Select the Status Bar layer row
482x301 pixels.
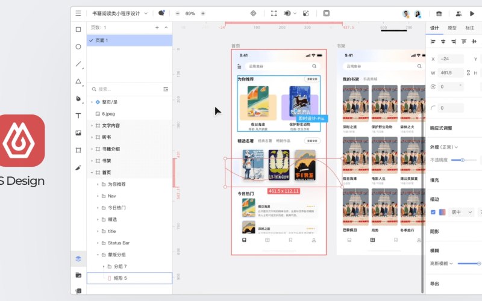click(130, 243)
